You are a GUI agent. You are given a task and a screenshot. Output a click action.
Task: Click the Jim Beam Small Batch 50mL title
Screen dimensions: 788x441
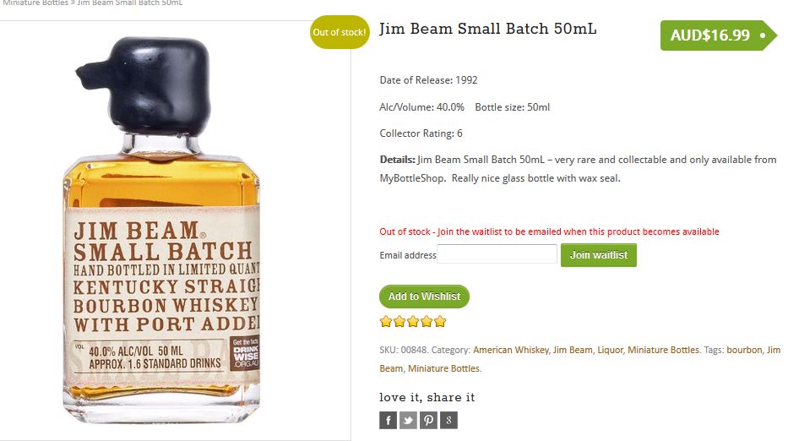click(487, 29)
